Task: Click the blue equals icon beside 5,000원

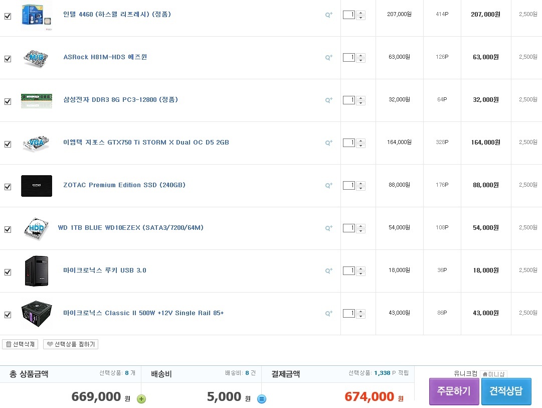Action: pos(262,399)
